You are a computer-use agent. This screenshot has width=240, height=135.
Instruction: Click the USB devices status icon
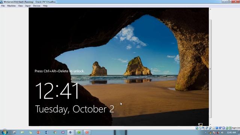(210, 128)
